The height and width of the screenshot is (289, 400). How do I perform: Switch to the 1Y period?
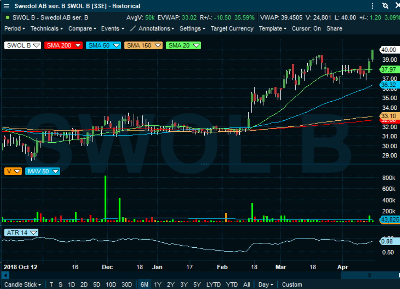pos(158,285)
